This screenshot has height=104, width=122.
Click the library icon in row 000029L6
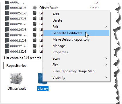(x=35, y=29)
